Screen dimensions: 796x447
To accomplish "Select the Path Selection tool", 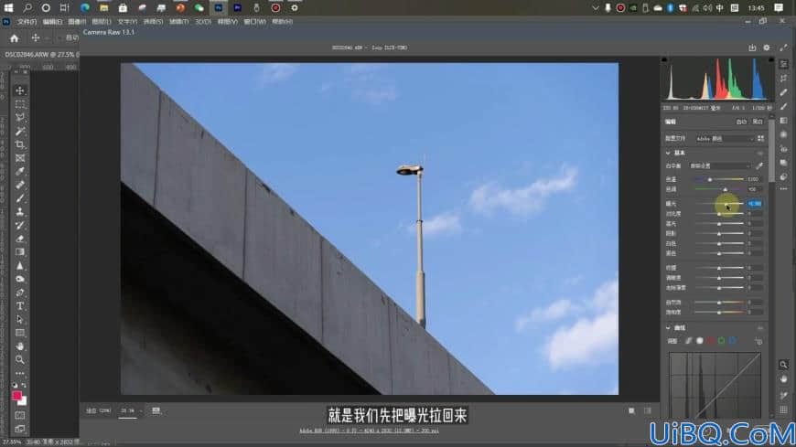I will pos(20,320).
